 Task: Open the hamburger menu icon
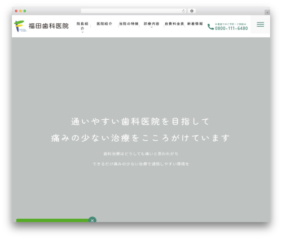tap(260, 24)
